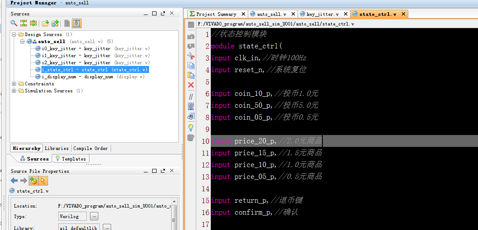Toggle the highlighted auto-scroll source icon
The image size is (478, 230).
coord(77,23)
